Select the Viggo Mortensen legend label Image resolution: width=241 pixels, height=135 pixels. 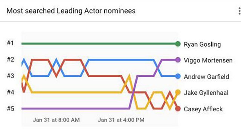click(208, 60)
